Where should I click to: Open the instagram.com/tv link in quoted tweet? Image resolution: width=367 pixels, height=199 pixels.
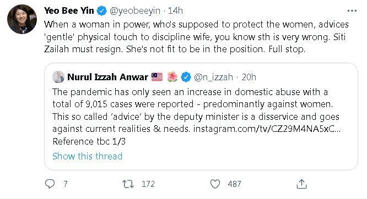pos(267,129)
